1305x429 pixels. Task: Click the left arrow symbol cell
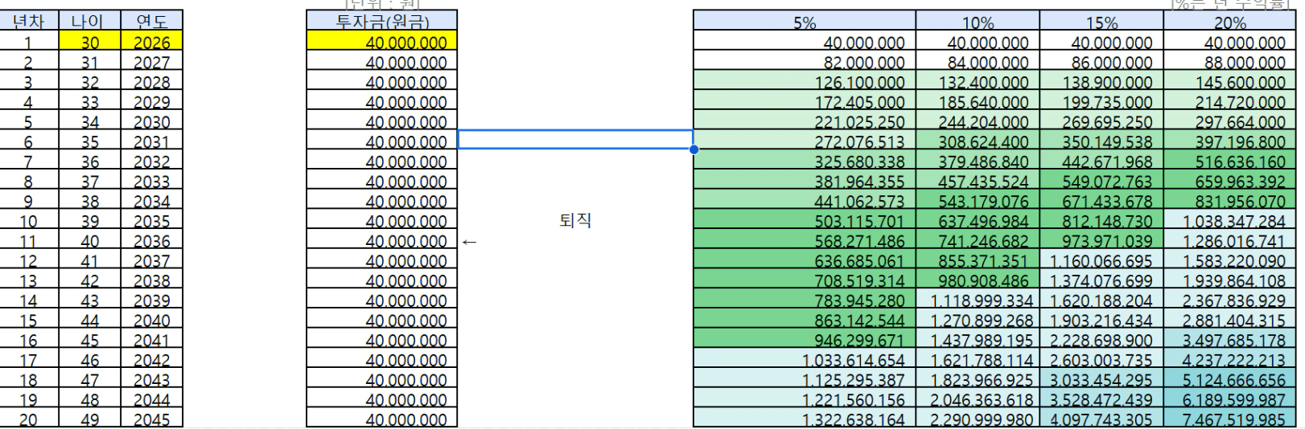(x=469, y=241)
